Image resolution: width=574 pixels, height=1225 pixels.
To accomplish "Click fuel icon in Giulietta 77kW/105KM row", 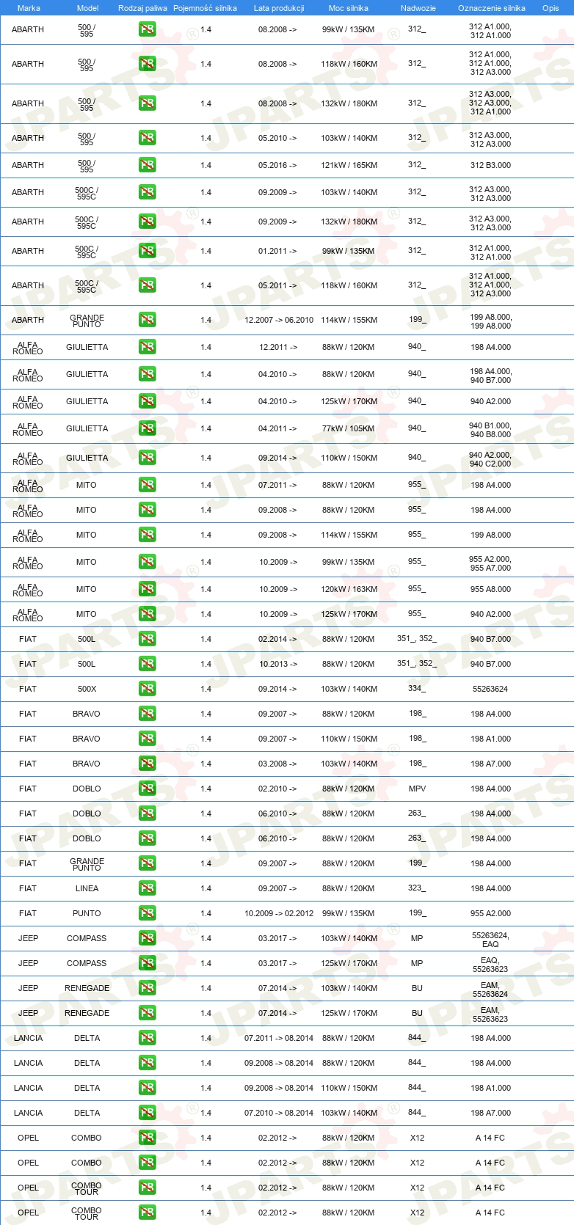I will 147,428.
